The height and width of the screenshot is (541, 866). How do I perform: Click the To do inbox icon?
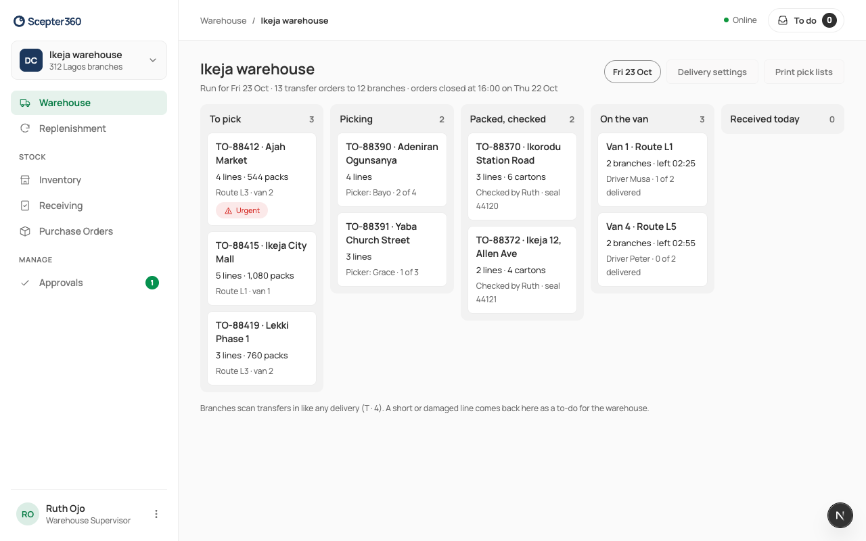coord(783,20)
